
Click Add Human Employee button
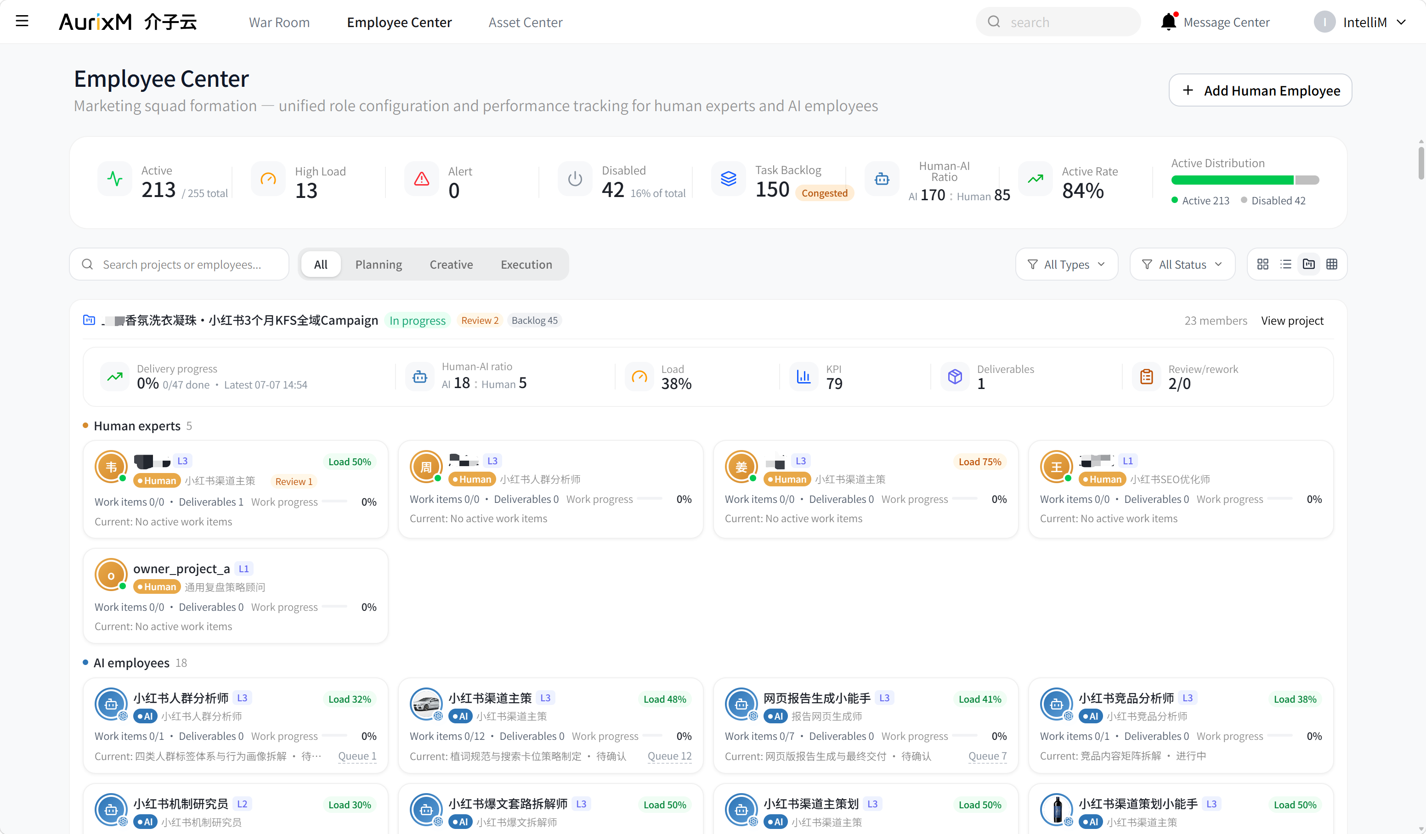1260,90
